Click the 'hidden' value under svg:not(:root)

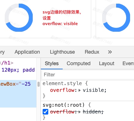coord(92,112)
